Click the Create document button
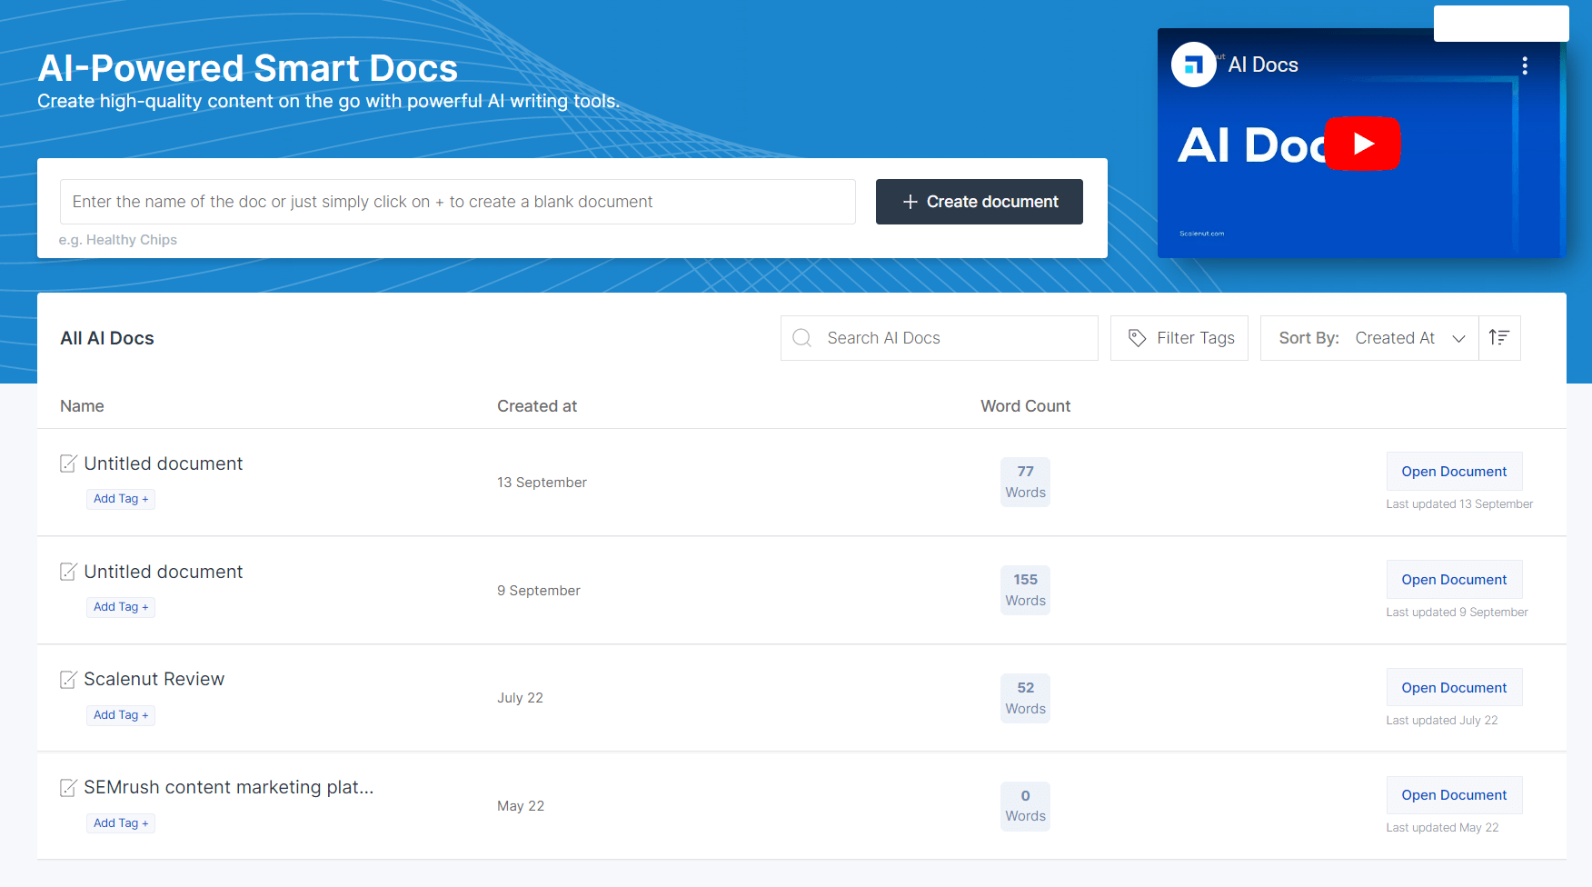Screen dimensions: 1592x887 [x=979, y=202]
